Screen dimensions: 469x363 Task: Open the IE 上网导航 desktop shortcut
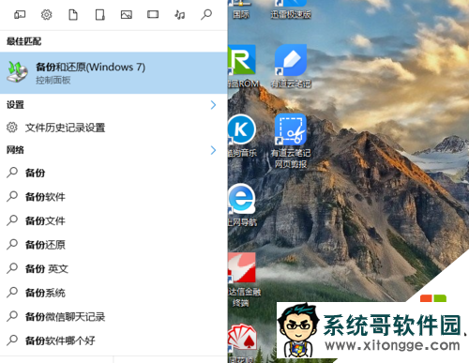[x=242, y=204]
